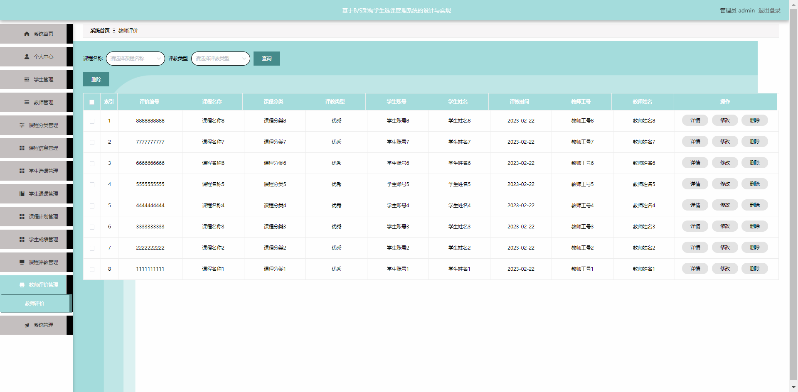The height and width of the screenshot is (392, 798).
Task: Click 删除 for row 课程名称3
Action: pos(755,226)
